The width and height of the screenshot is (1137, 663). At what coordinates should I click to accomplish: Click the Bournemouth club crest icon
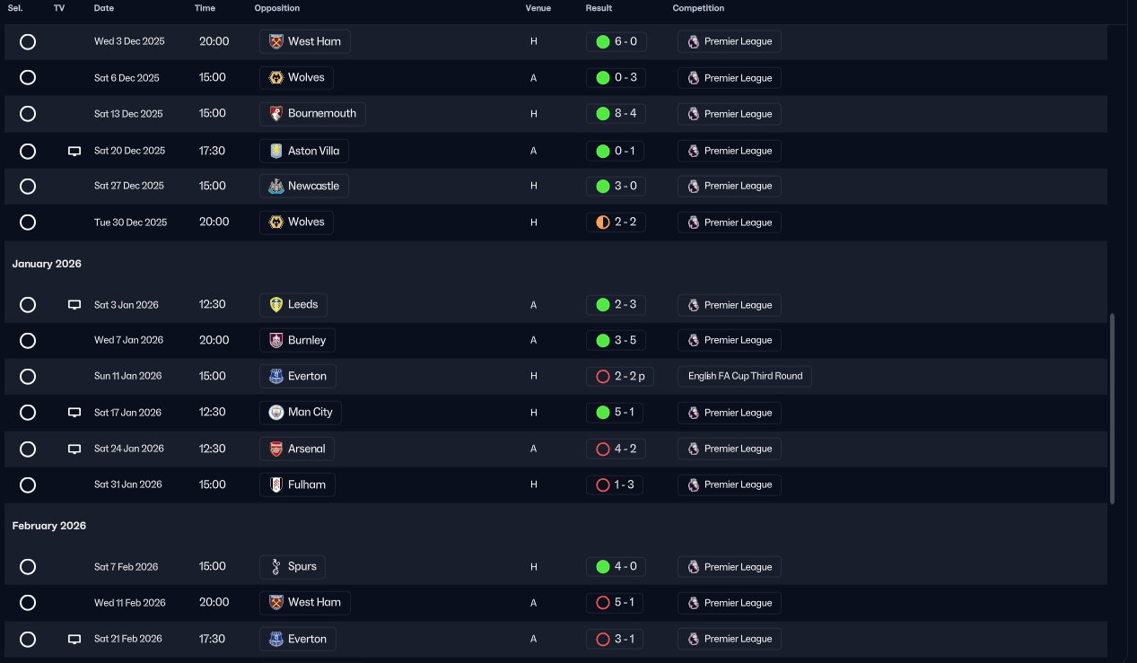[x=276, y=114]
